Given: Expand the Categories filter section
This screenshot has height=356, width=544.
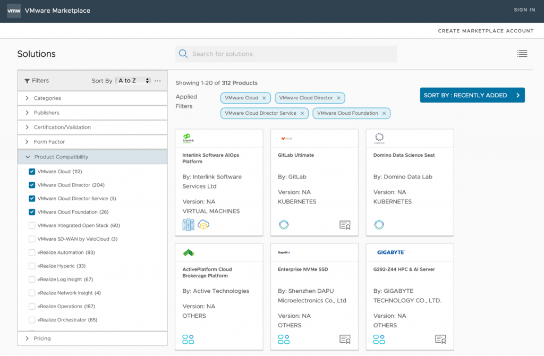Looking at the screenshot, I should click(x=47, y=98).
